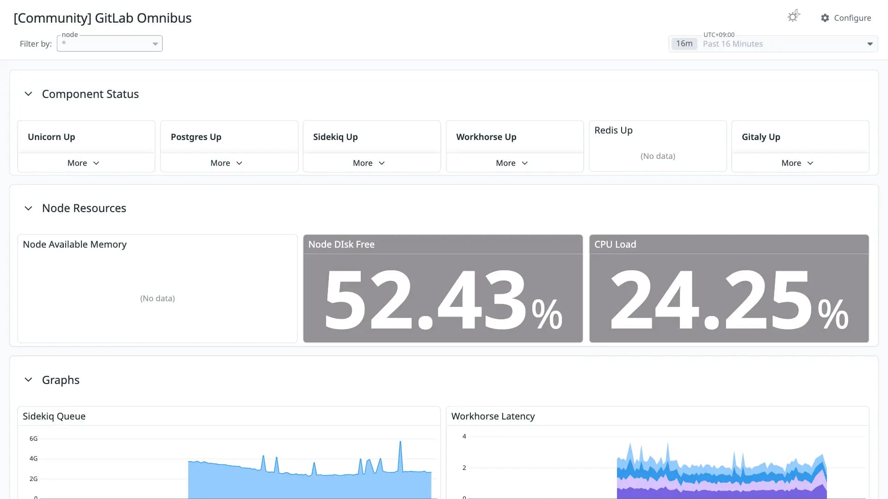Expand More under Sidekiq Up

(x=369, y=163)
